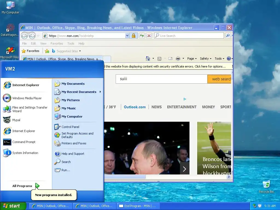
Task: Open Broncos Wilson story thumbnail
Action: 214,148
